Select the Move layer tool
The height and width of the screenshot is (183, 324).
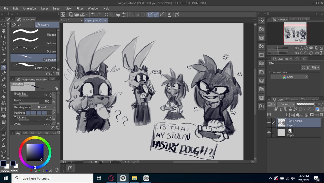(x=4, y=43)
